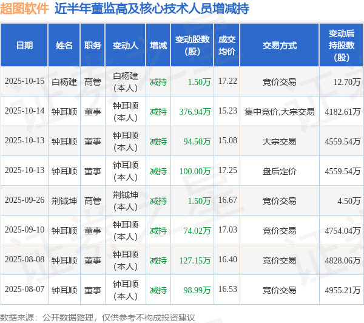The height and width of the screenshot is (323, 364).
Task: Click average price 17.25
Action: (227, 171)
